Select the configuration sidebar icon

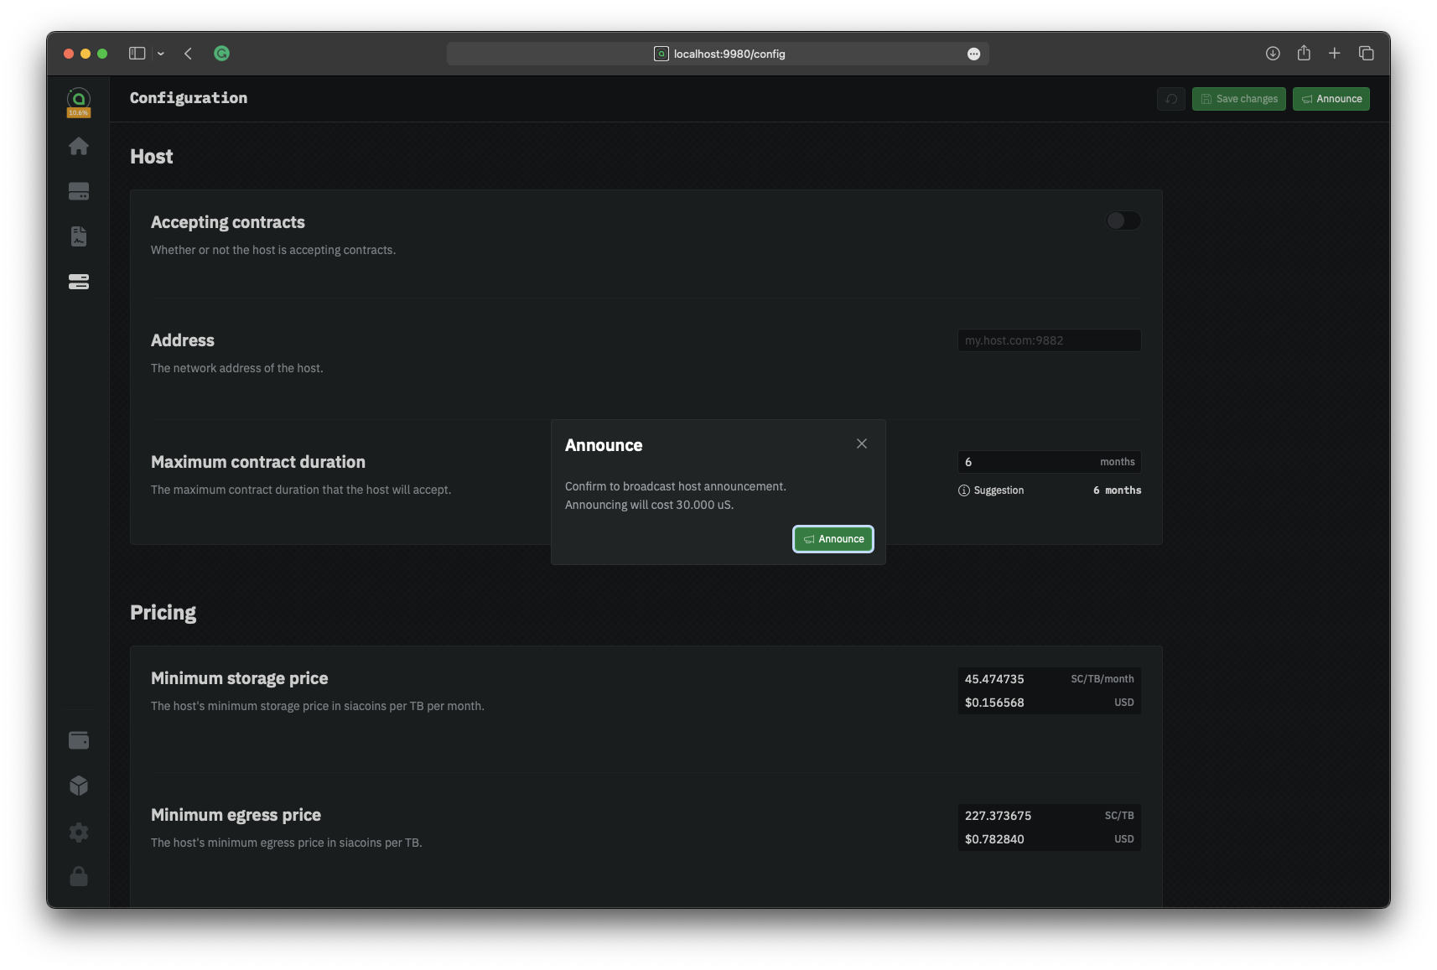[79, 282]
